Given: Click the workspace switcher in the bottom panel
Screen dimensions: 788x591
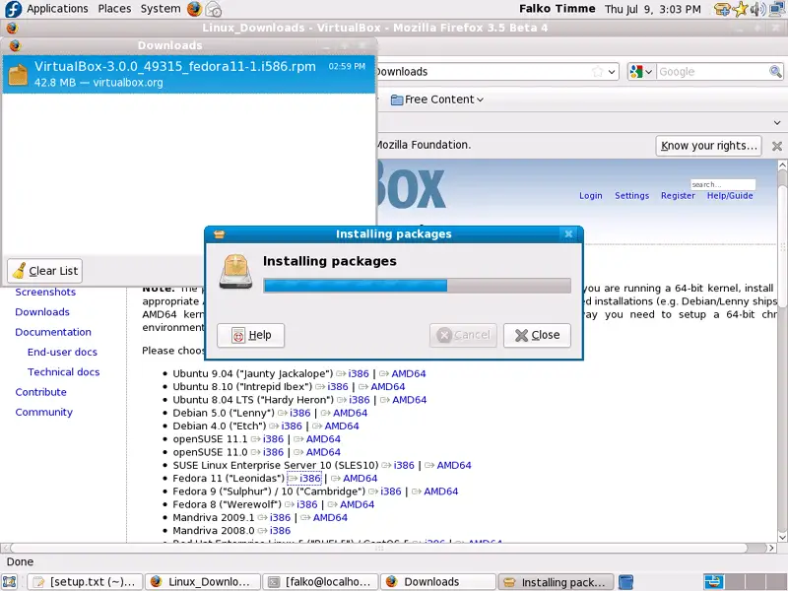Looking at the screenshot, I should click(746, 582).
